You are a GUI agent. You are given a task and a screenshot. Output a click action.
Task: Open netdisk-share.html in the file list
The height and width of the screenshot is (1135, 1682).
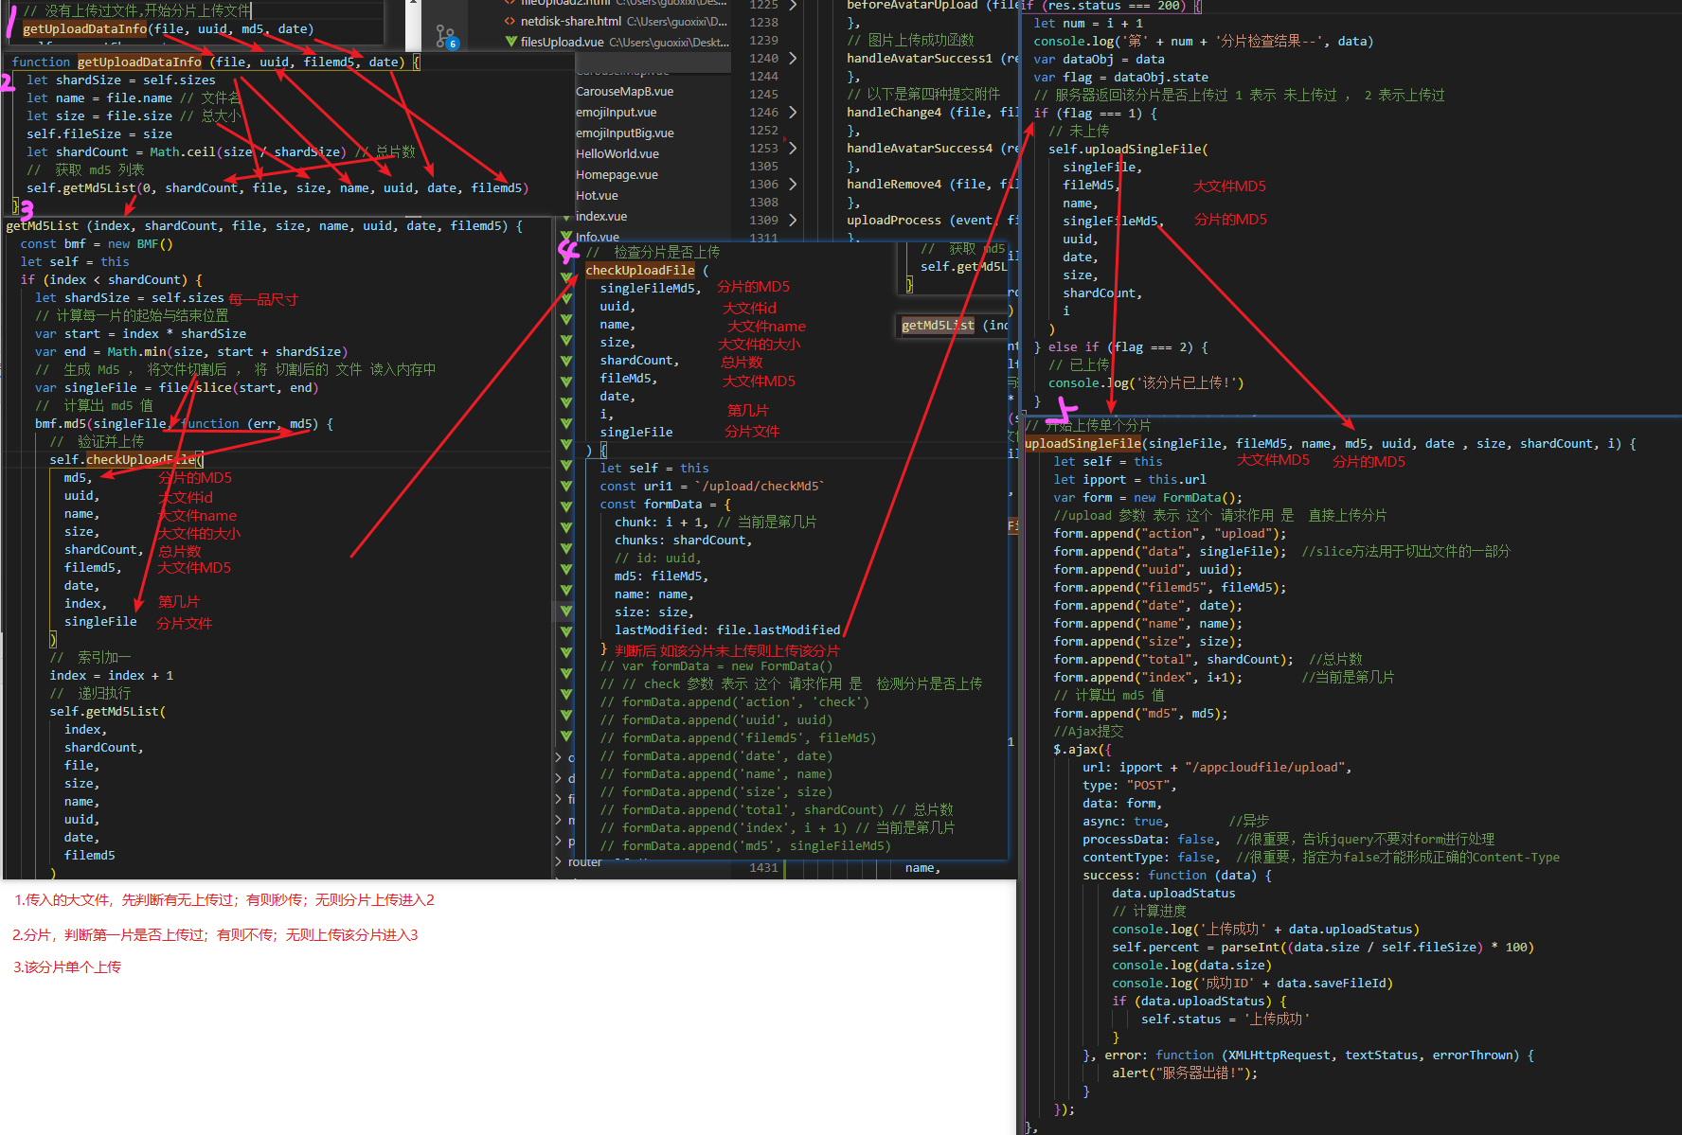(x=571, y=21)
